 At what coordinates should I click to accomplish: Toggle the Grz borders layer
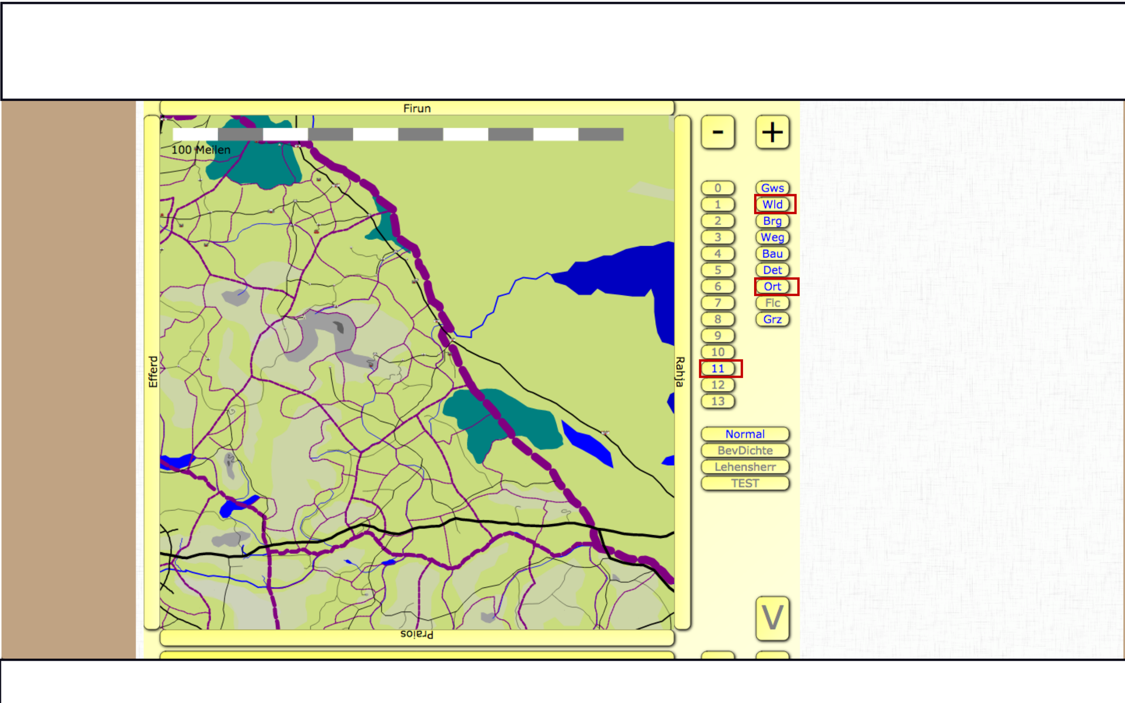772,319
